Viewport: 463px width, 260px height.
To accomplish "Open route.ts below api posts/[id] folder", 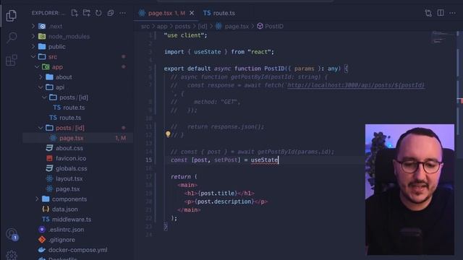I will coord(74,108).
